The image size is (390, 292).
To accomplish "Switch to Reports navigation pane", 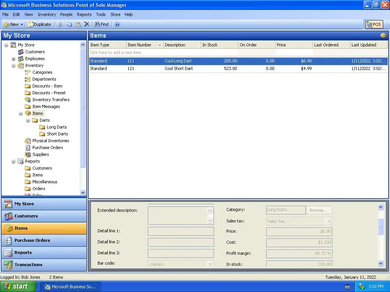I will [44, 252].
